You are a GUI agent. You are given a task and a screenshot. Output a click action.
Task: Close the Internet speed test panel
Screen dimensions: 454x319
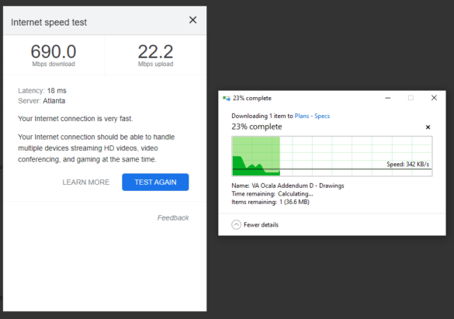pyautogui.click(x=192, y=20)
